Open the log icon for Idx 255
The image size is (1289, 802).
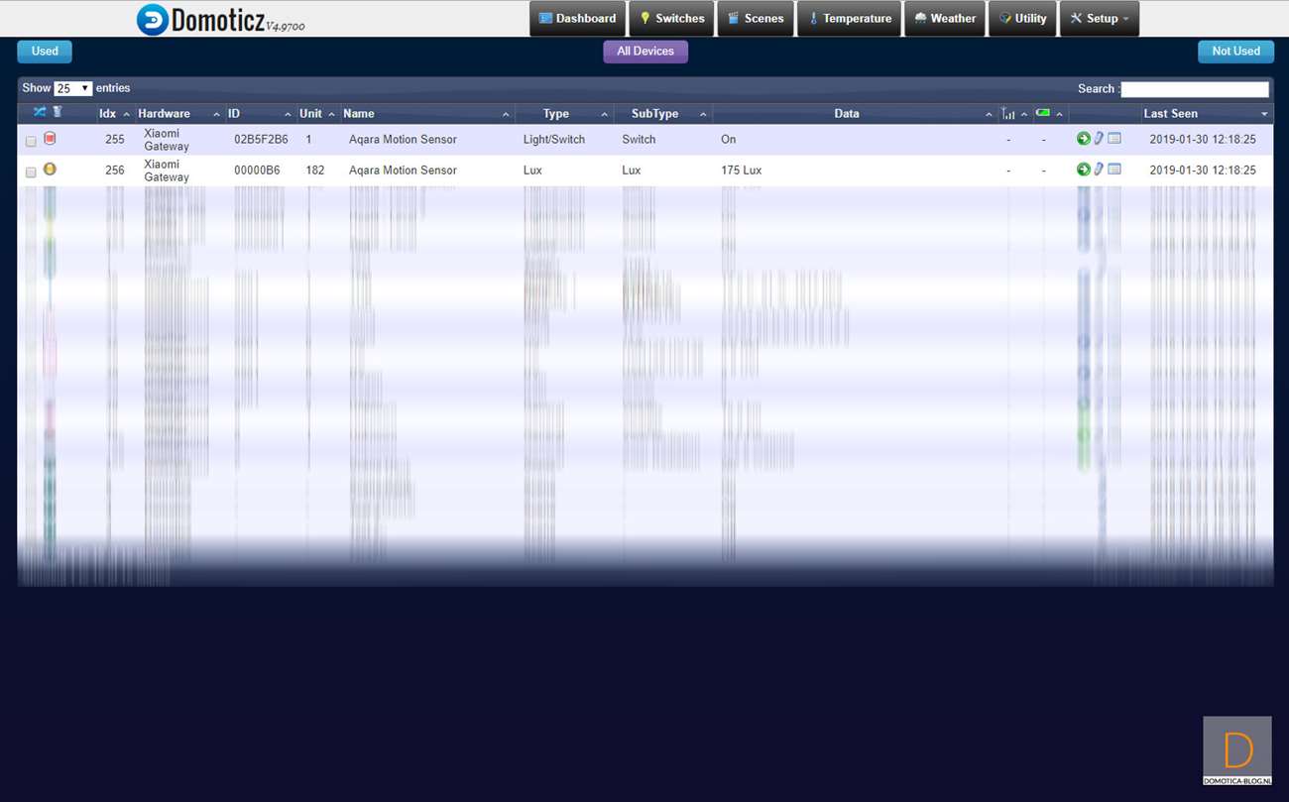[x=1114, y=139]
